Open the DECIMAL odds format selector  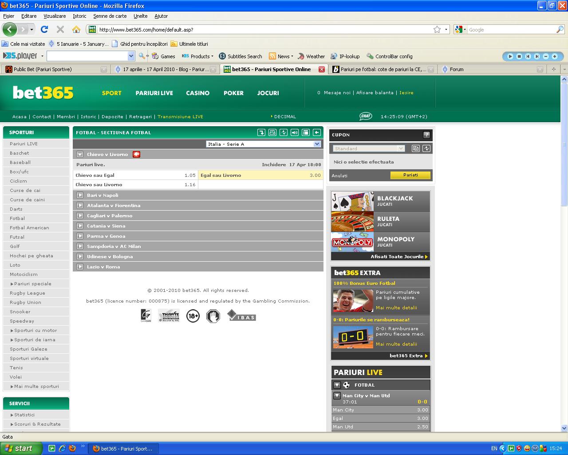point(283,116)
